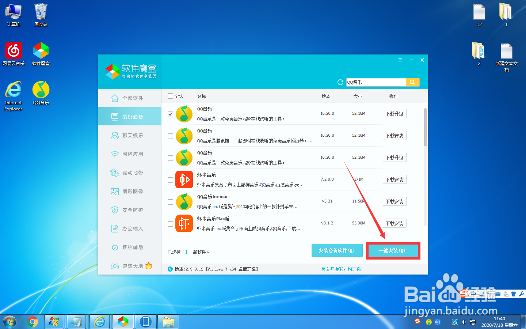Select the 软件魔盒 desktop shortcut
The image size is (526, 329).
(41, 54)
